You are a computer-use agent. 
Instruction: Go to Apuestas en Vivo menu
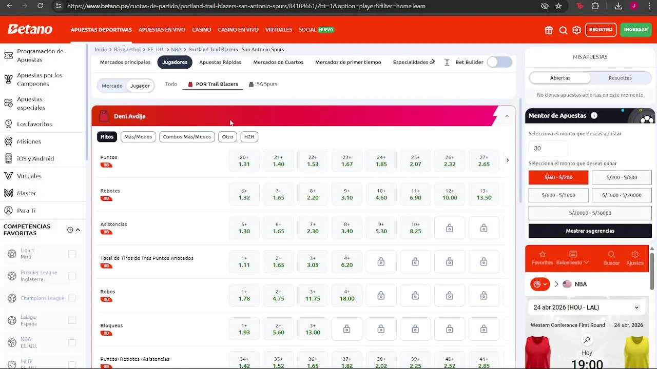162,30
